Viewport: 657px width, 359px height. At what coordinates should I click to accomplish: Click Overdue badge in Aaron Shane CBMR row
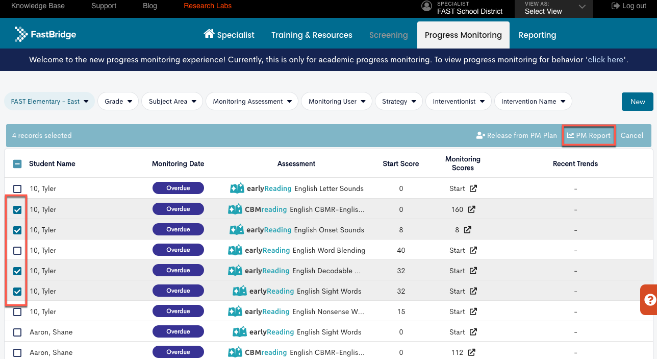[178, 352]
